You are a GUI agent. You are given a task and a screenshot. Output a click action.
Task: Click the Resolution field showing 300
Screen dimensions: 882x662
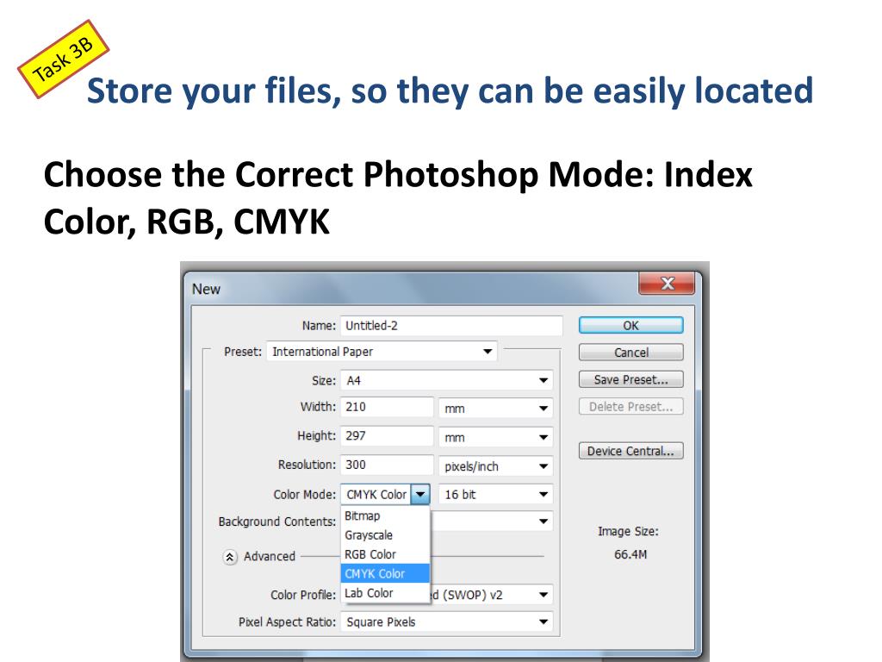pyautogui.click(x=387, y=465)
